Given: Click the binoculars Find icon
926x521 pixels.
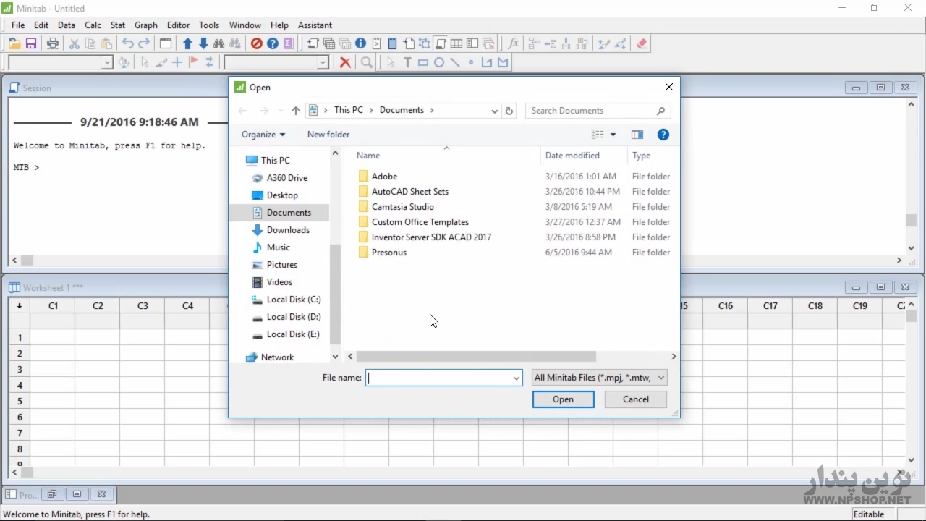Looking at the screenshot, I should pyautogui.click(x=219, y=43).
